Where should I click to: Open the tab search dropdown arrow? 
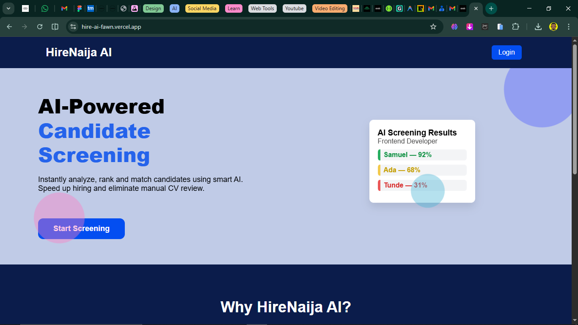pyautogui.click(x=8, y=8)
